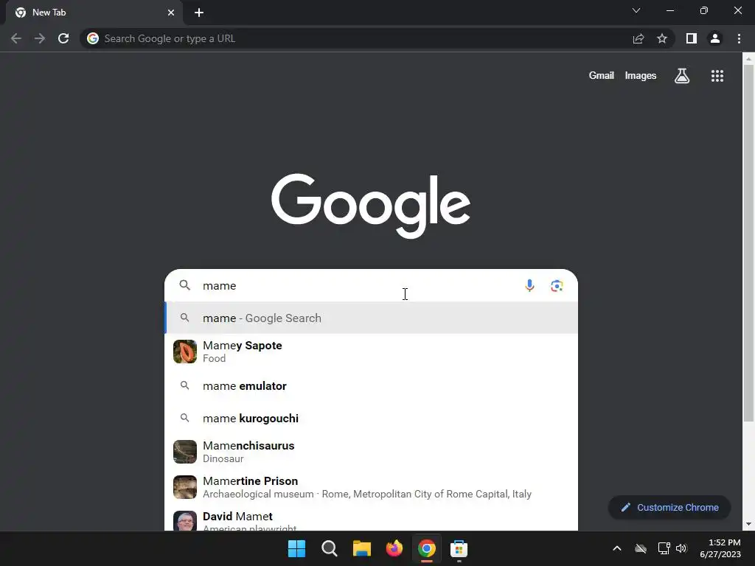
Task: Click the Chrome icon in the taskbar
Action: [427, 548]
